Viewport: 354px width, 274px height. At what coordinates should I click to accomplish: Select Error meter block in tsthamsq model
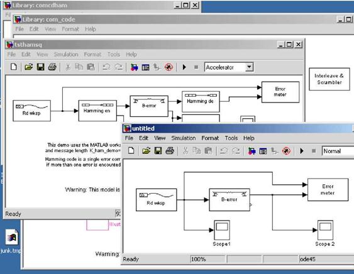click(x=280, y=92)
